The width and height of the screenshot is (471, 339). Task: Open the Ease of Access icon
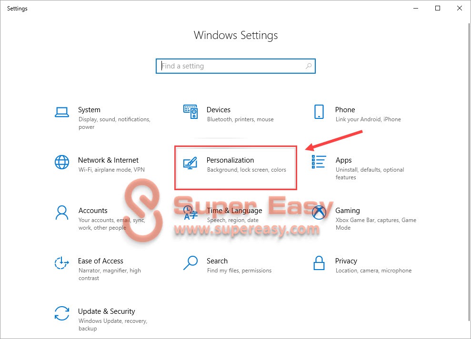click(62, 263)
